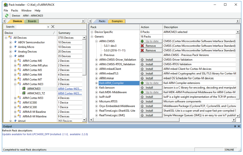Viewport: 243px width, 155px height.
Task: Select the ARMCM23 device chip icon
Action: click(24, 89)
